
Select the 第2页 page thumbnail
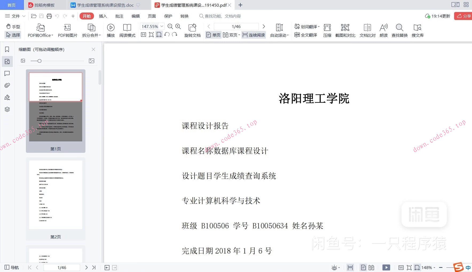pos(55,195)
